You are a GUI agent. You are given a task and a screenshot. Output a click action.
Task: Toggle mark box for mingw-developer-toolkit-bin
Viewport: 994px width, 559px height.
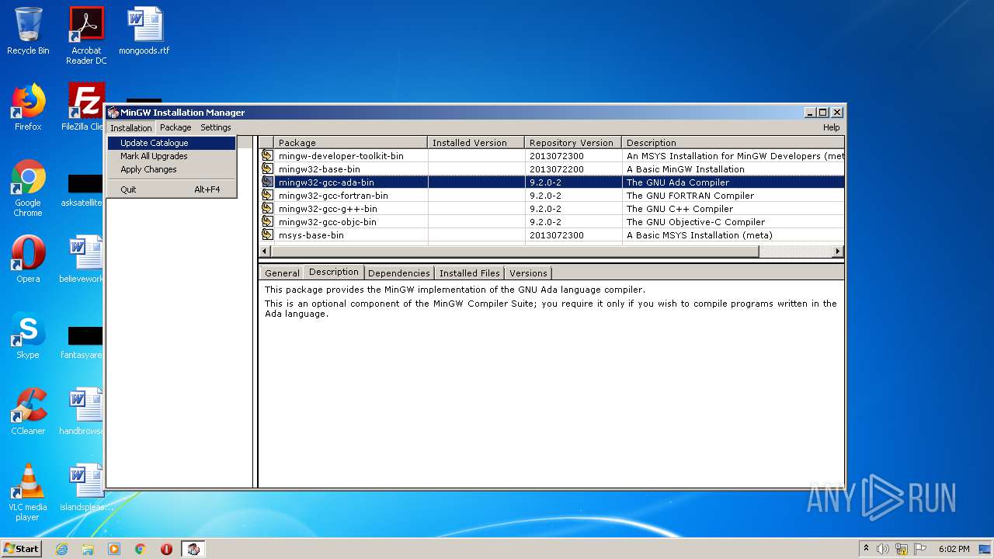point(267,156)
